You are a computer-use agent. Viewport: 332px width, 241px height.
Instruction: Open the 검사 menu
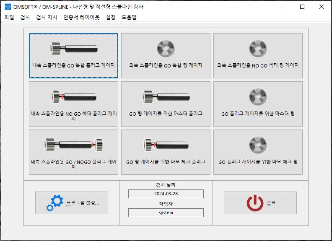25,17
